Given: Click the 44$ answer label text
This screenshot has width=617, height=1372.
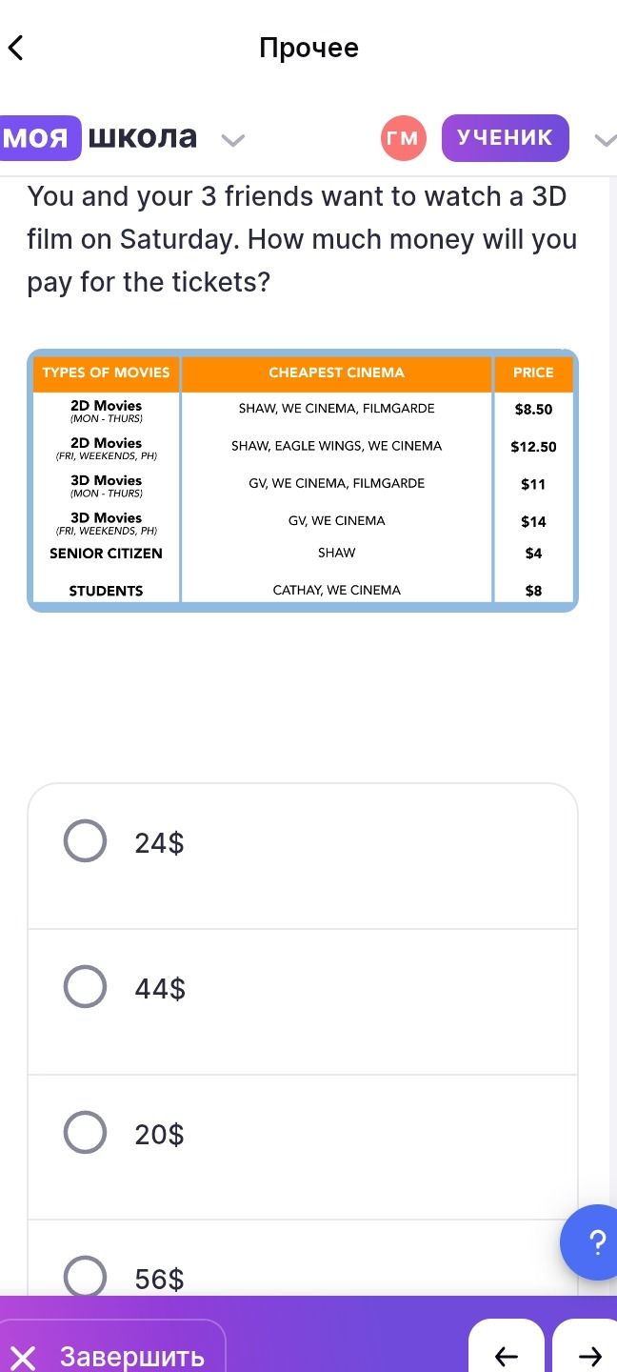Looking at the screenshot, I should point(160,989).
